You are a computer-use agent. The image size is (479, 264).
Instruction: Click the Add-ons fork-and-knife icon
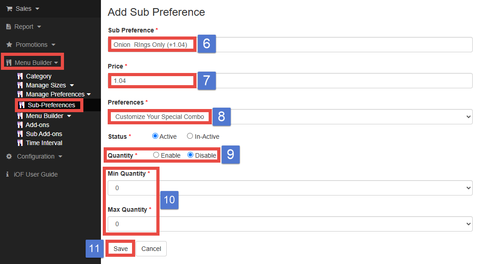point(20,125)
